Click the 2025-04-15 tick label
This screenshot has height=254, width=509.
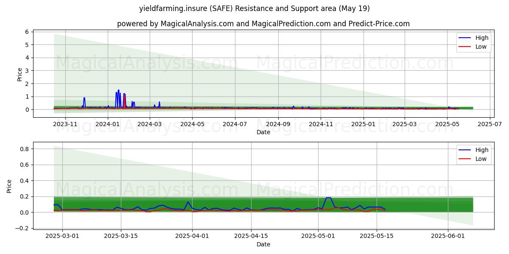pyautogui.click(x=251, y=236)
